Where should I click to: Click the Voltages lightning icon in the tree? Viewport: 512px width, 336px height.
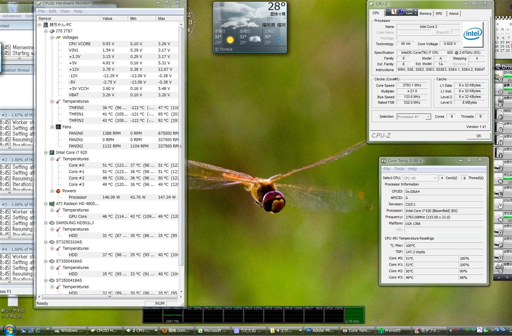pos(58,37)
